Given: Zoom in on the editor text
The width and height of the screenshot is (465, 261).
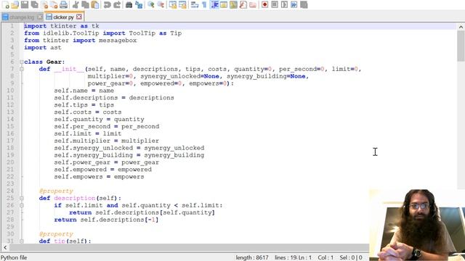Looking at the screenshot, I should [151, 4].
